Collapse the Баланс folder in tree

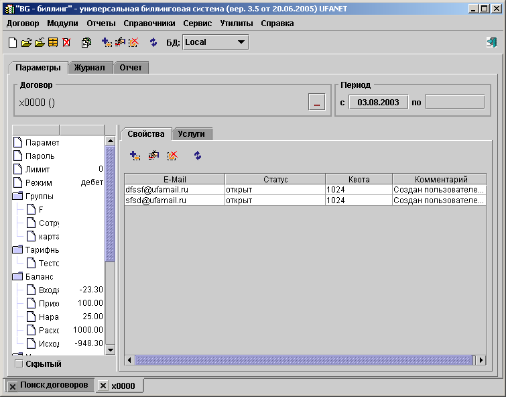tap(17, 276)
